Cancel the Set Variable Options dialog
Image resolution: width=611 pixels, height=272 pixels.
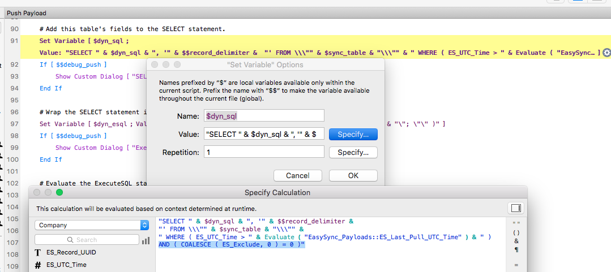(x=298, y=175)
